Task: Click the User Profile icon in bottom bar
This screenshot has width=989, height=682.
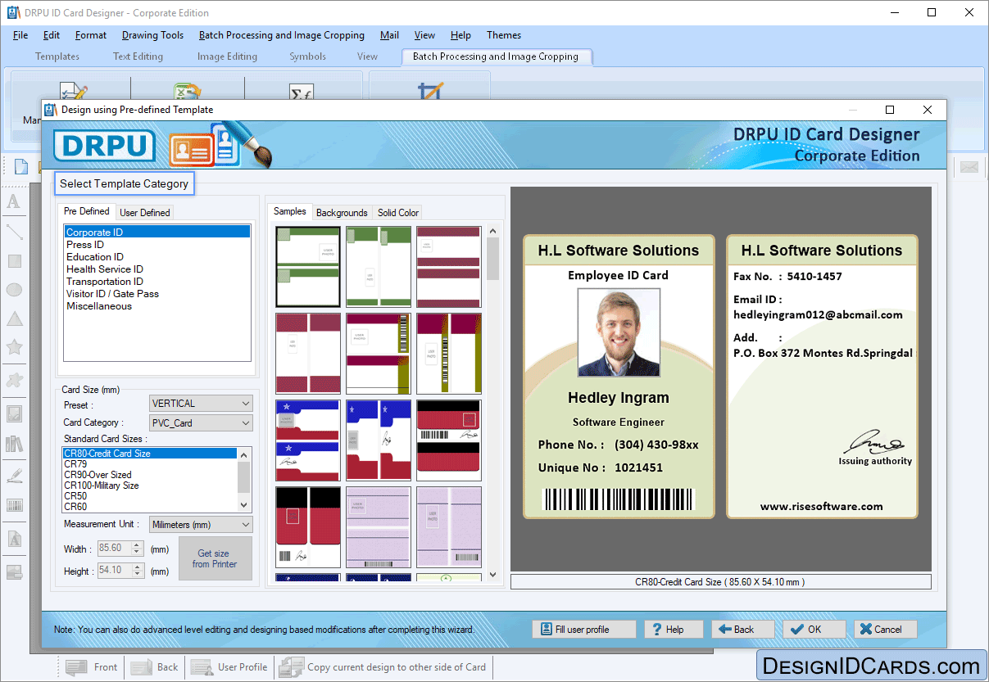Action: [x=202, y=667]
